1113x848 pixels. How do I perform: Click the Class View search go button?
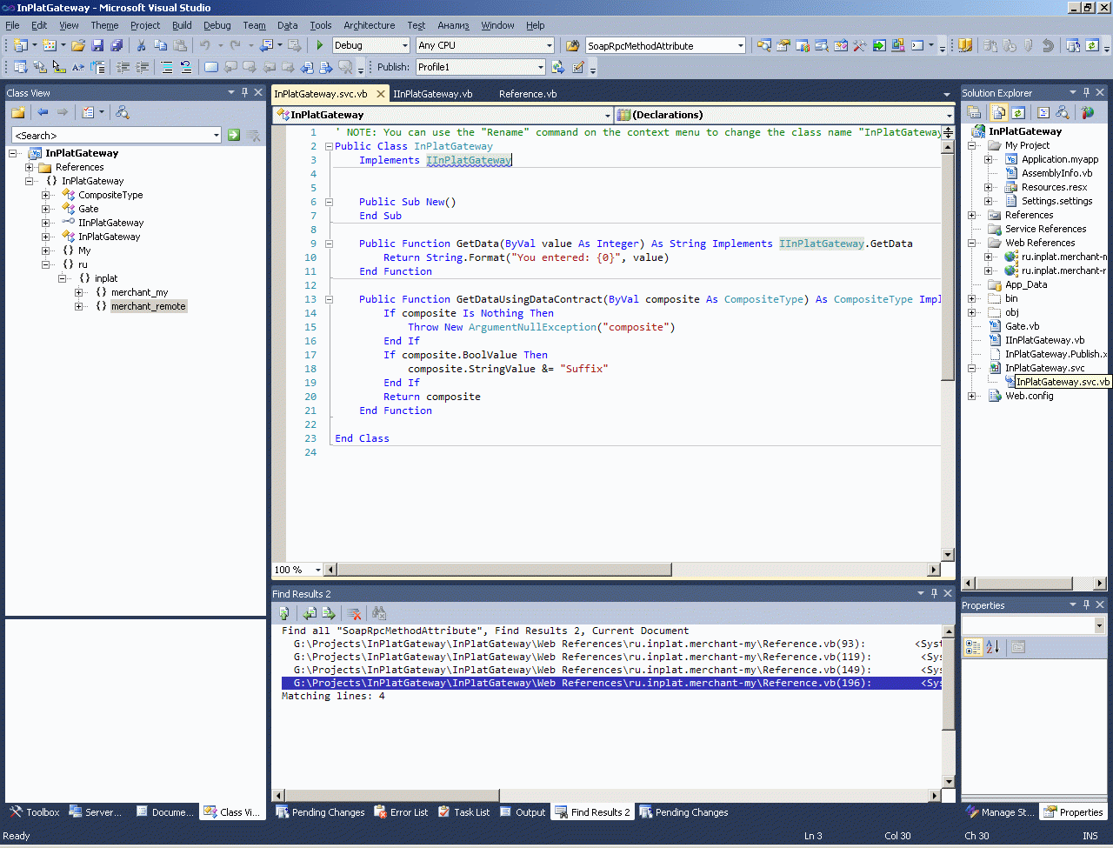(233, 135)
